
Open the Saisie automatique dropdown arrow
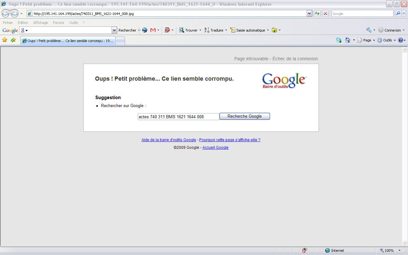268,30
